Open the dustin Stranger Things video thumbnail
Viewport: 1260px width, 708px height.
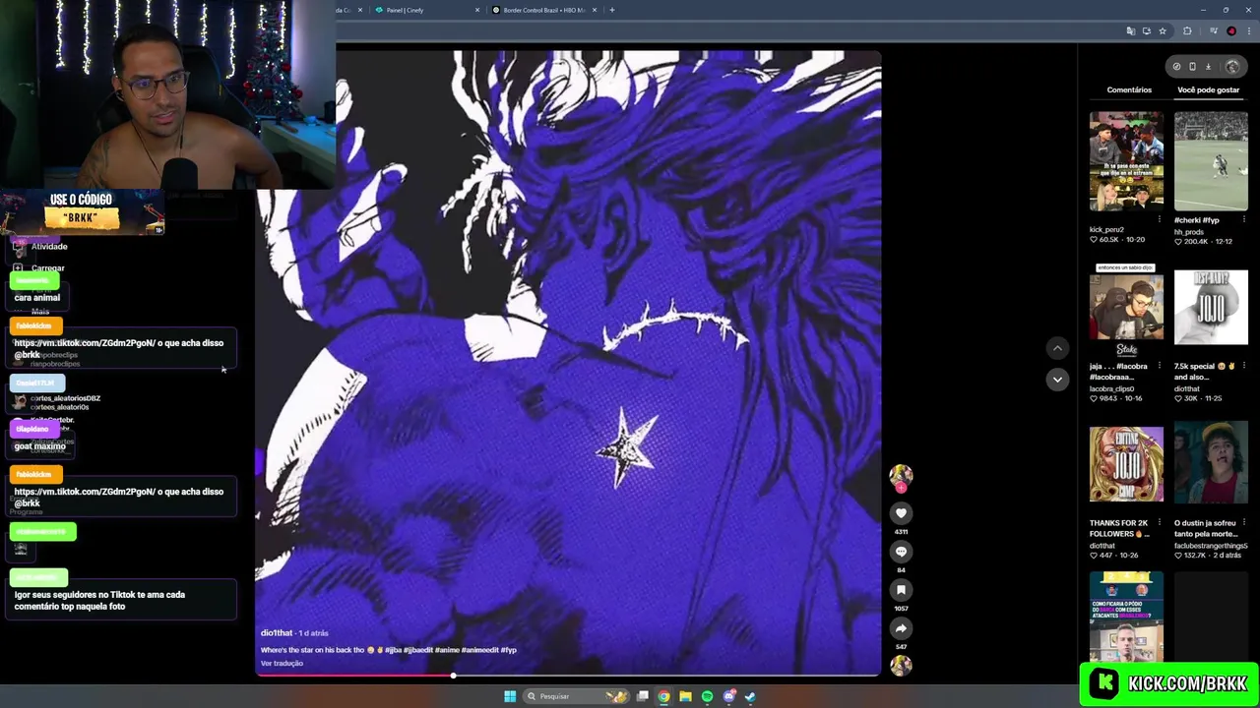1211,464
